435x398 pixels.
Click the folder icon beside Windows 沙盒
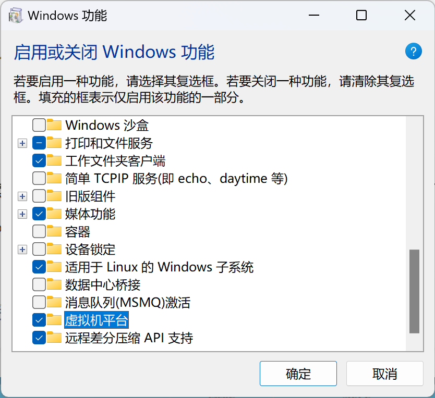point(54,125)
